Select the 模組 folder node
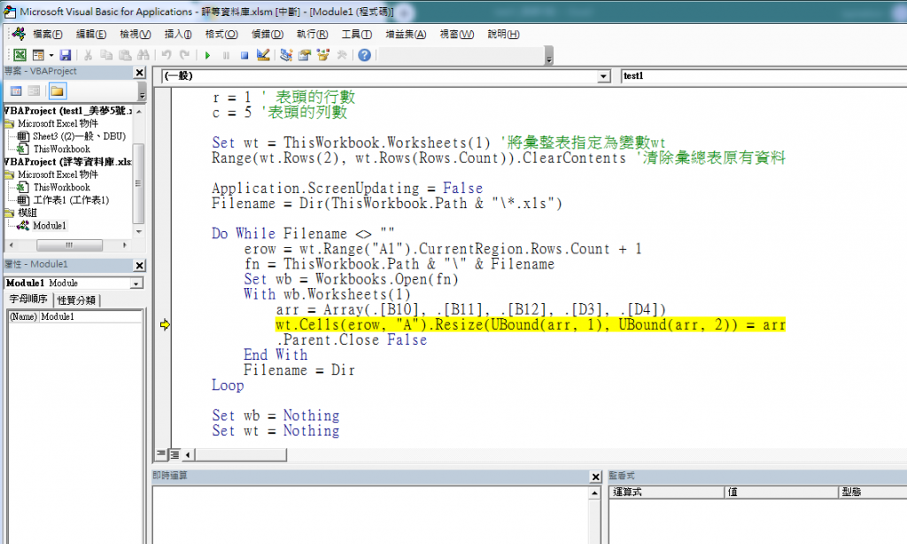Image resolution: width=907 pixels, height=544 pixels. point(27,213)
